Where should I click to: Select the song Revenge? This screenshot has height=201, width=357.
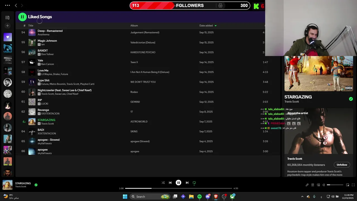click(x=43, y=110)
